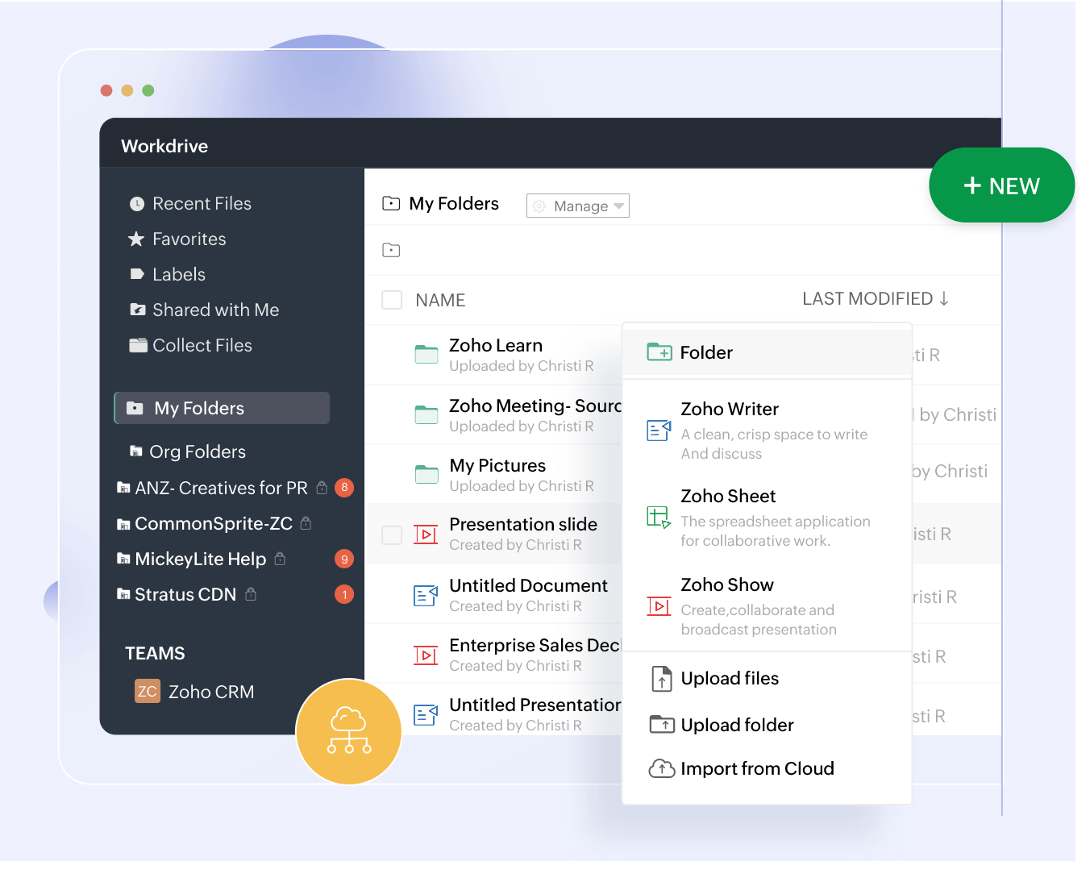Open Untitled Presentation file

tap(535, 705)
